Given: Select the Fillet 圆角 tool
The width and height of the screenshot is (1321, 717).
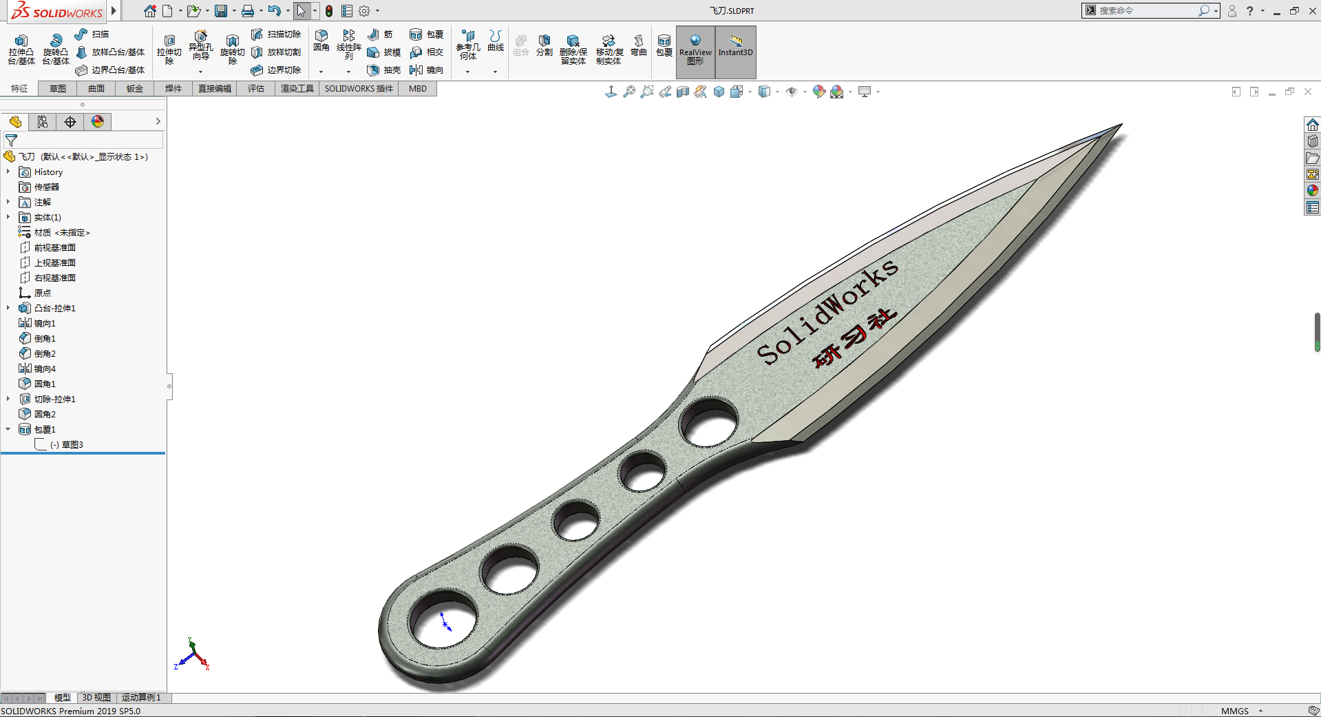Looking at the screenshot, I should pyautogui.click(x=321, y=41).
